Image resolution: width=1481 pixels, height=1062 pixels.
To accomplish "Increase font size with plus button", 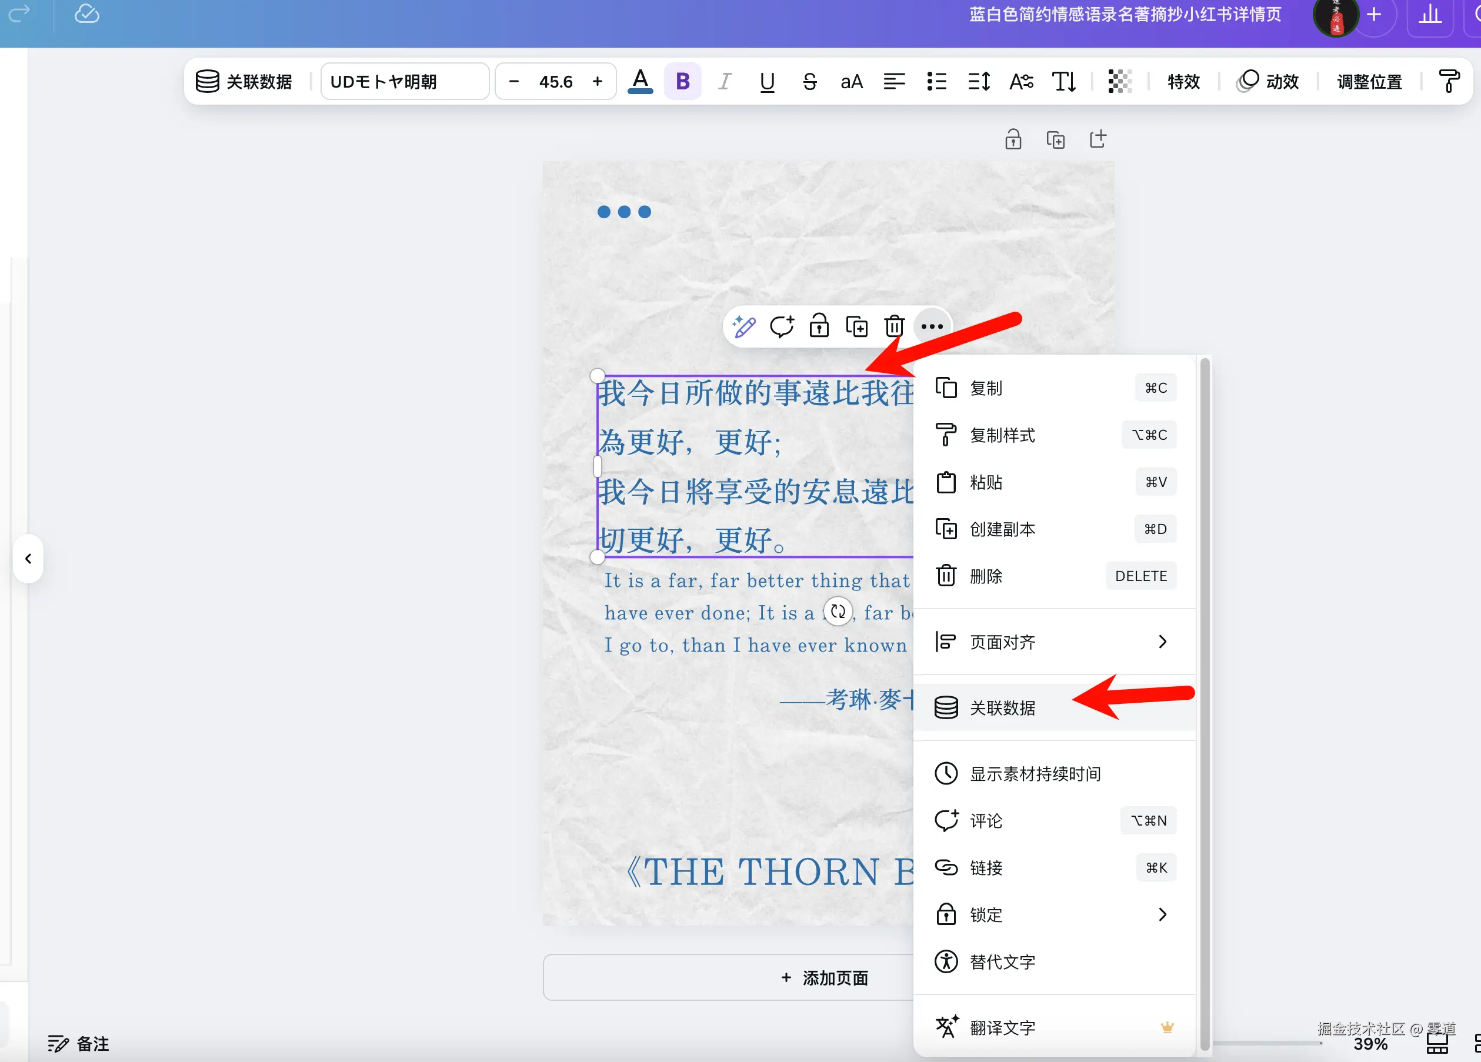I will click(x=597, y=82).
